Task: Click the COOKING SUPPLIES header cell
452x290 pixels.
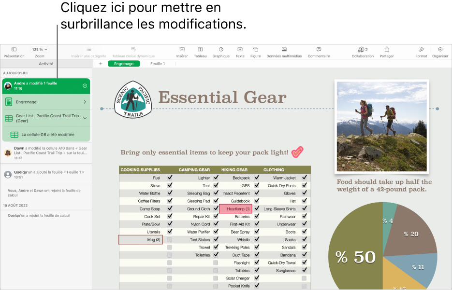Action: [140, 170]
